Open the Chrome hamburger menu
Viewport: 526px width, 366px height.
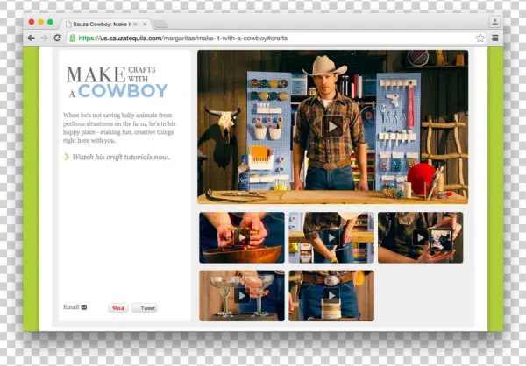pyautogui.click(x=495, y=39)
